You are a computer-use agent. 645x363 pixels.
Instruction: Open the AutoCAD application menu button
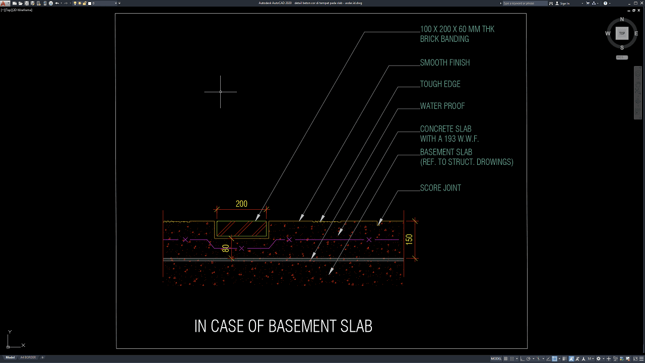pyautogui.click(x=4, y=3)
